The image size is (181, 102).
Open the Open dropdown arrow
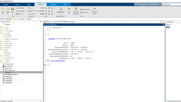8,14
